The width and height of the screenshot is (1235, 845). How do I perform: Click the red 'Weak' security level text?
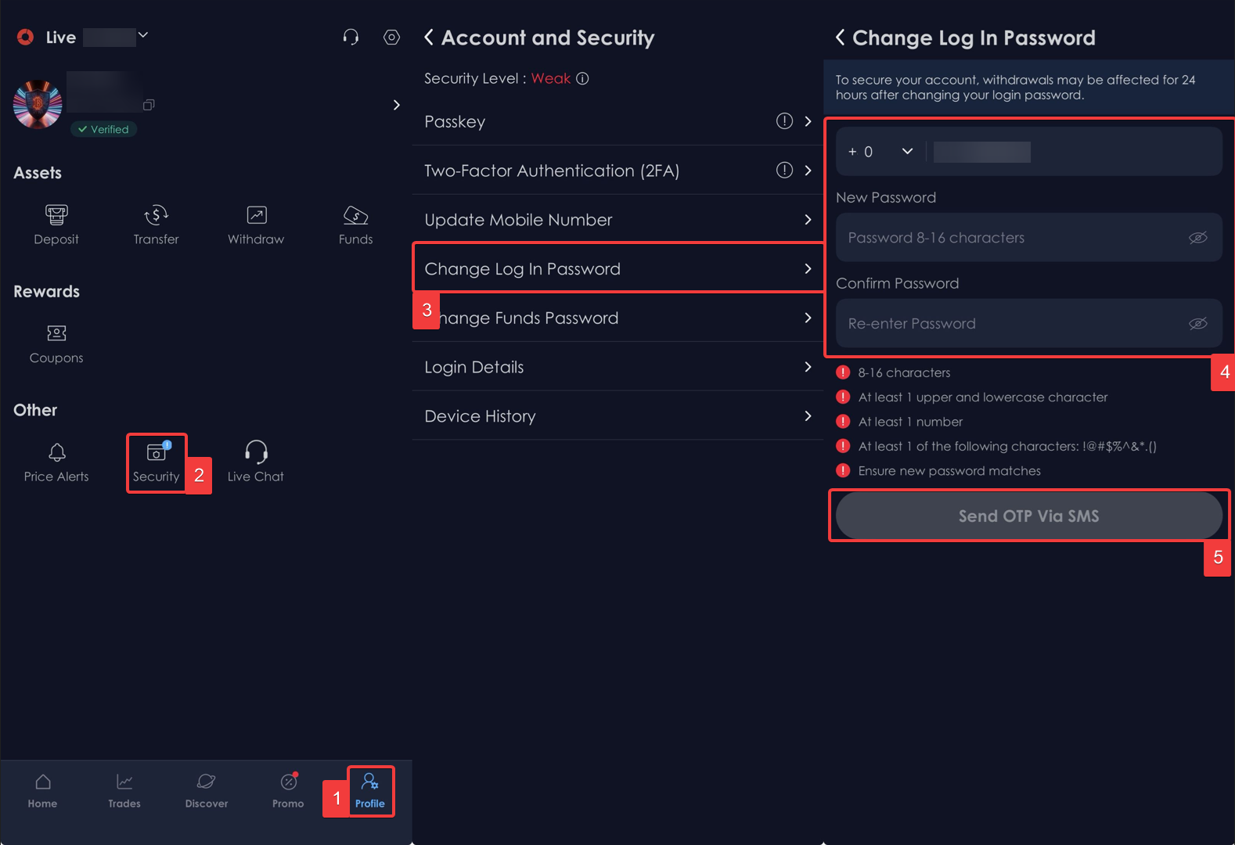551,78
